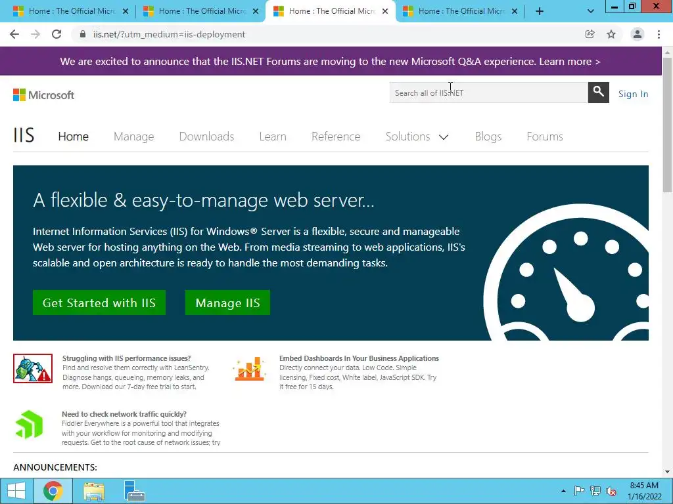Open the Chrome three-dot menu
Screen dimensions: 673x504
pos(659,34)
